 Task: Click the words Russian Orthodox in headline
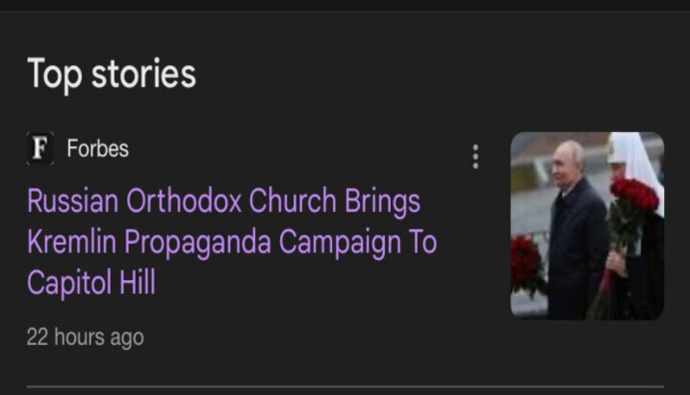click(x=133, y=201)
